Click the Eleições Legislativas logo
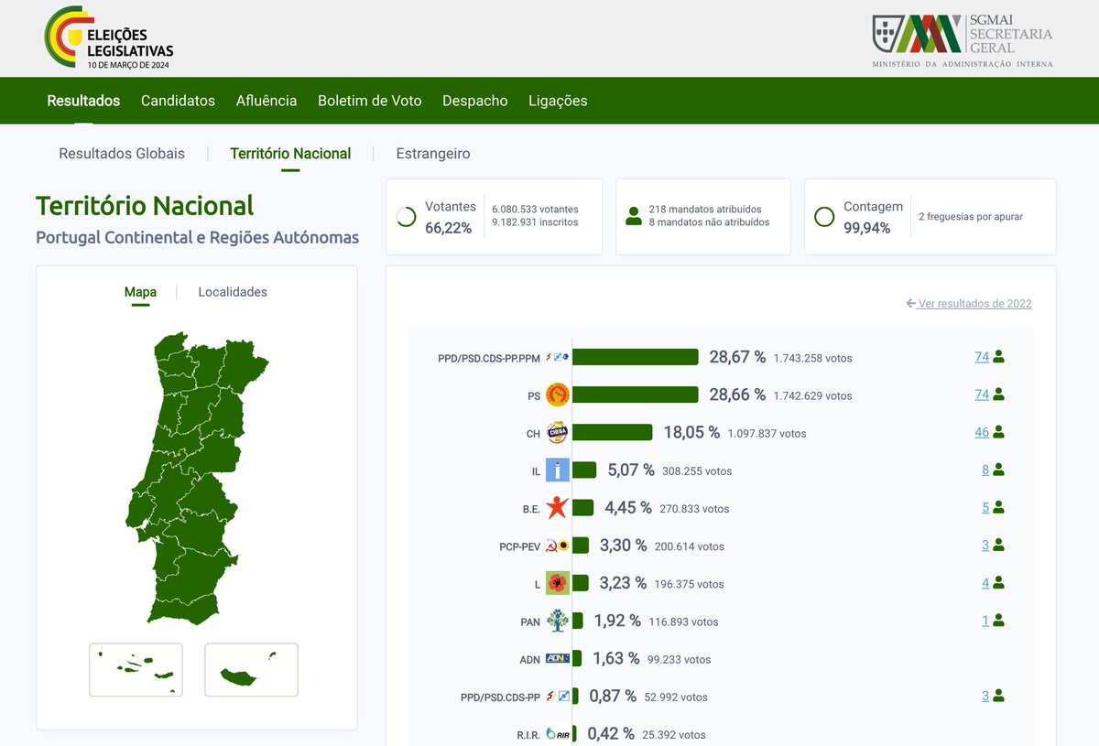Screen dimensions: 1099x746 coord(108,38)
